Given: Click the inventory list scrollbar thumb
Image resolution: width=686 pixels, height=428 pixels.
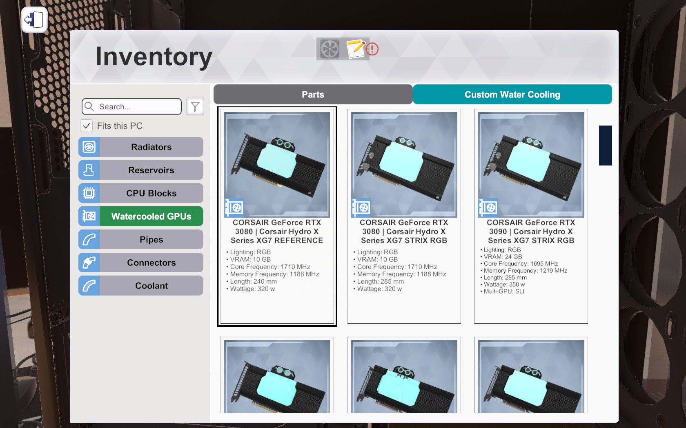Looking at the screenshot, I should (x=606, y=146).
